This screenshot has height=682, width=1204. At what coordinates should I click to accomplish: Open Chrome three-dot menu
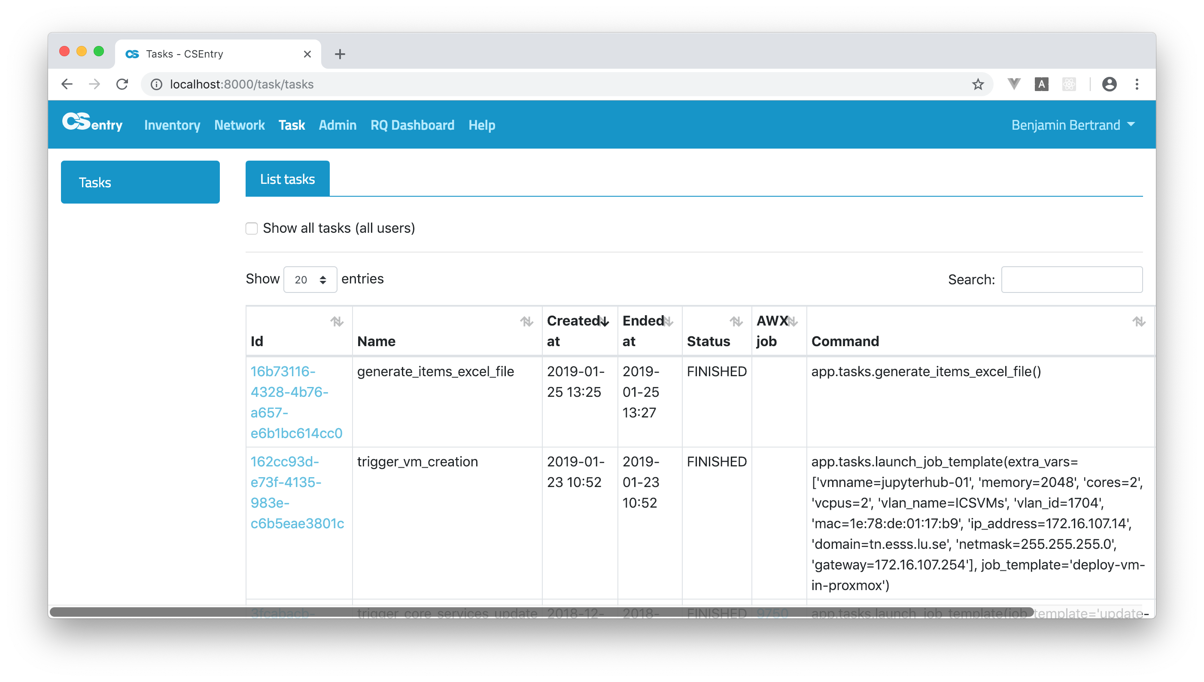[x=1137, y=84]
